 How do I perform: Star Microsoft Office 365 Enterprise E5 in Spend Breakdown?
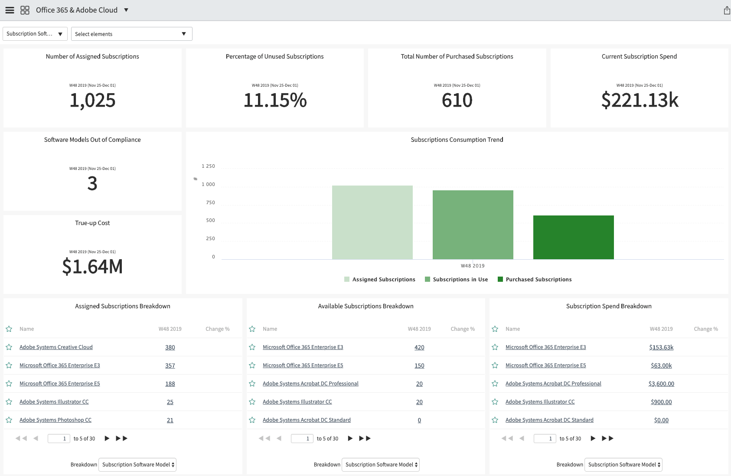[x=495, y=365]
